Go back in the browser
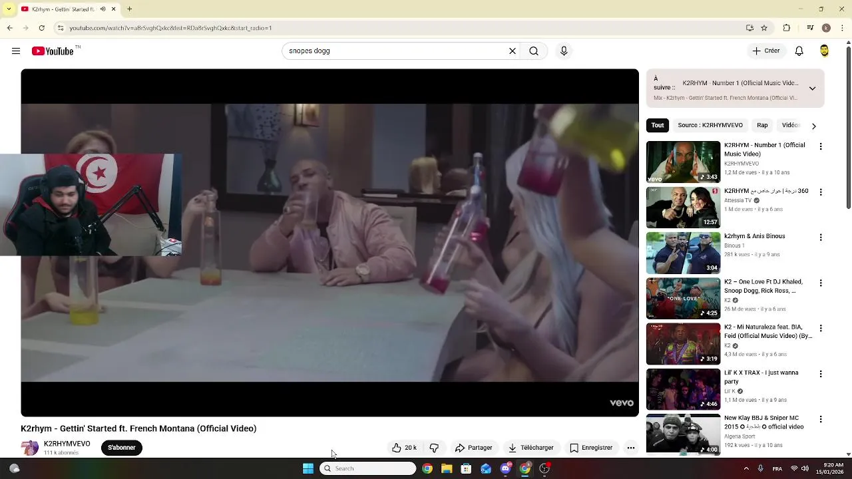 click(x=9, y=28)
